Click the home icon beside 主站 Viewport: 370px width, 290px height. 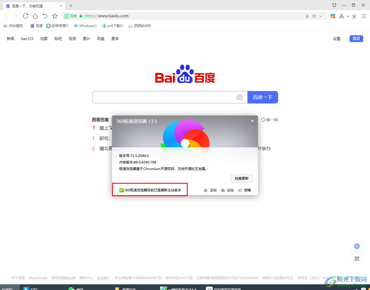206,190
